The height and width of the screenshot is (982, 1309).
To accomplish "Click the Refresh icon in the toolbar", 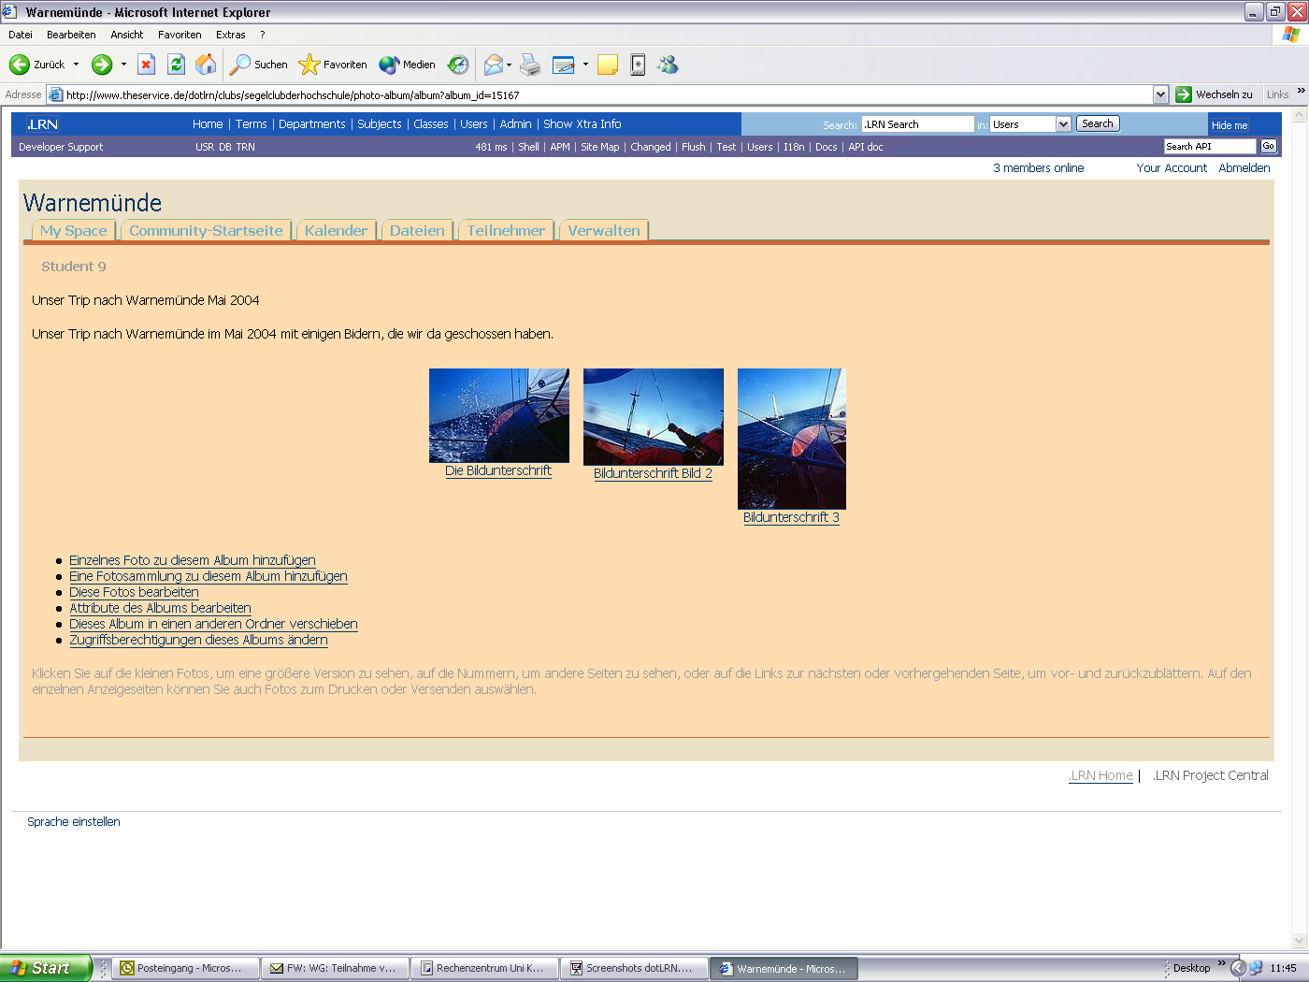I will pyautogui.click(x=177, y=65).
